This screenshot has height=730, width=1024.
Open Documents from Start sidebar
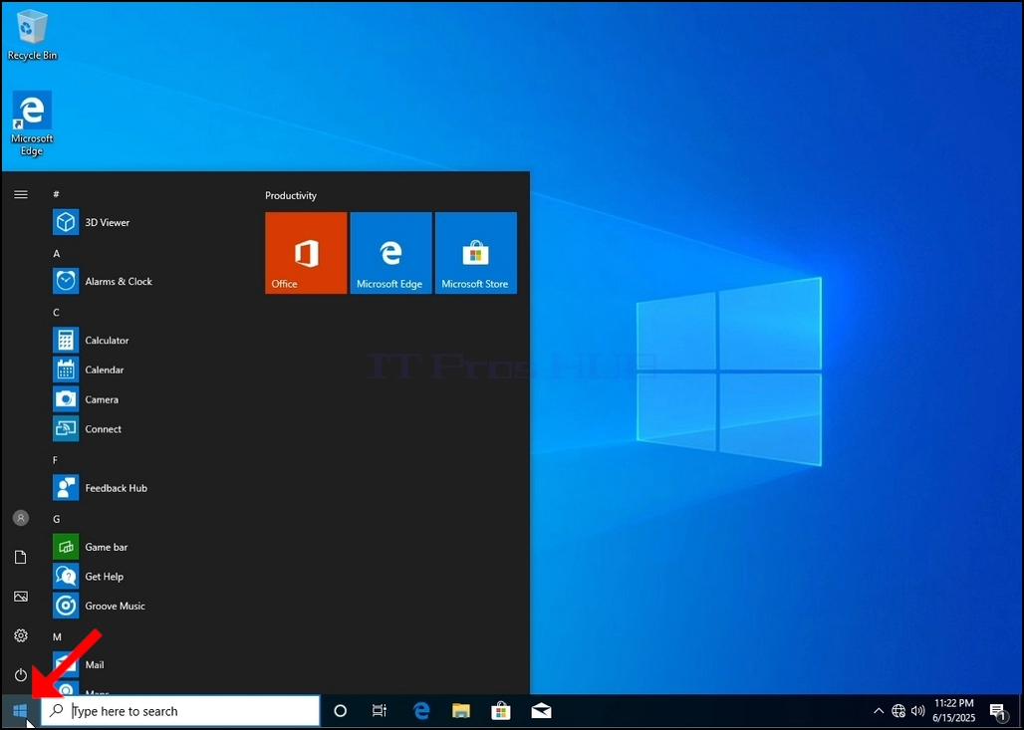pos(21,557)
